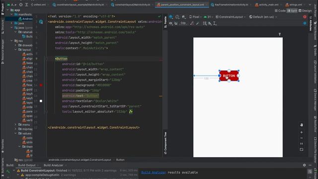Open the API 31 version dropdown

click(209, 17)
